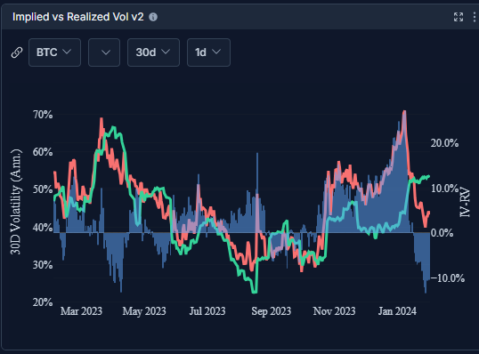Click the 10.0% right axis label

(x=444, y=189)
